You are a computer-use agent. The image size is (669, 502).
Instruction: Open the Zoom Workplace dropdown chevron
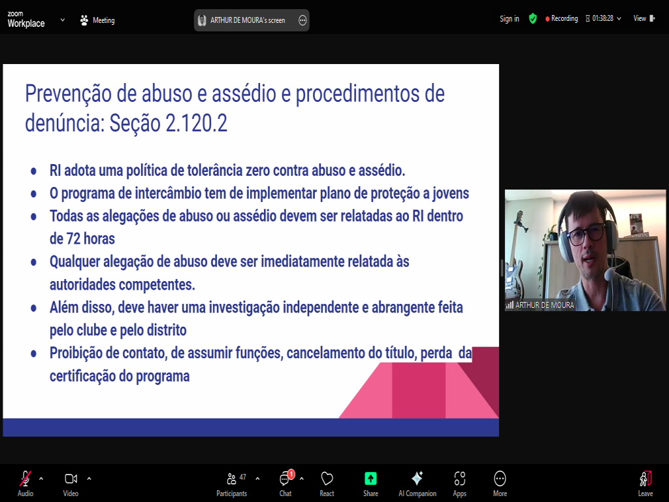tap(63, 20)
